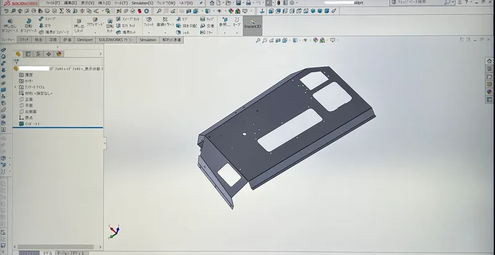
Task: Expand the アノテートアイテム tree node
Action: [15, 87]
